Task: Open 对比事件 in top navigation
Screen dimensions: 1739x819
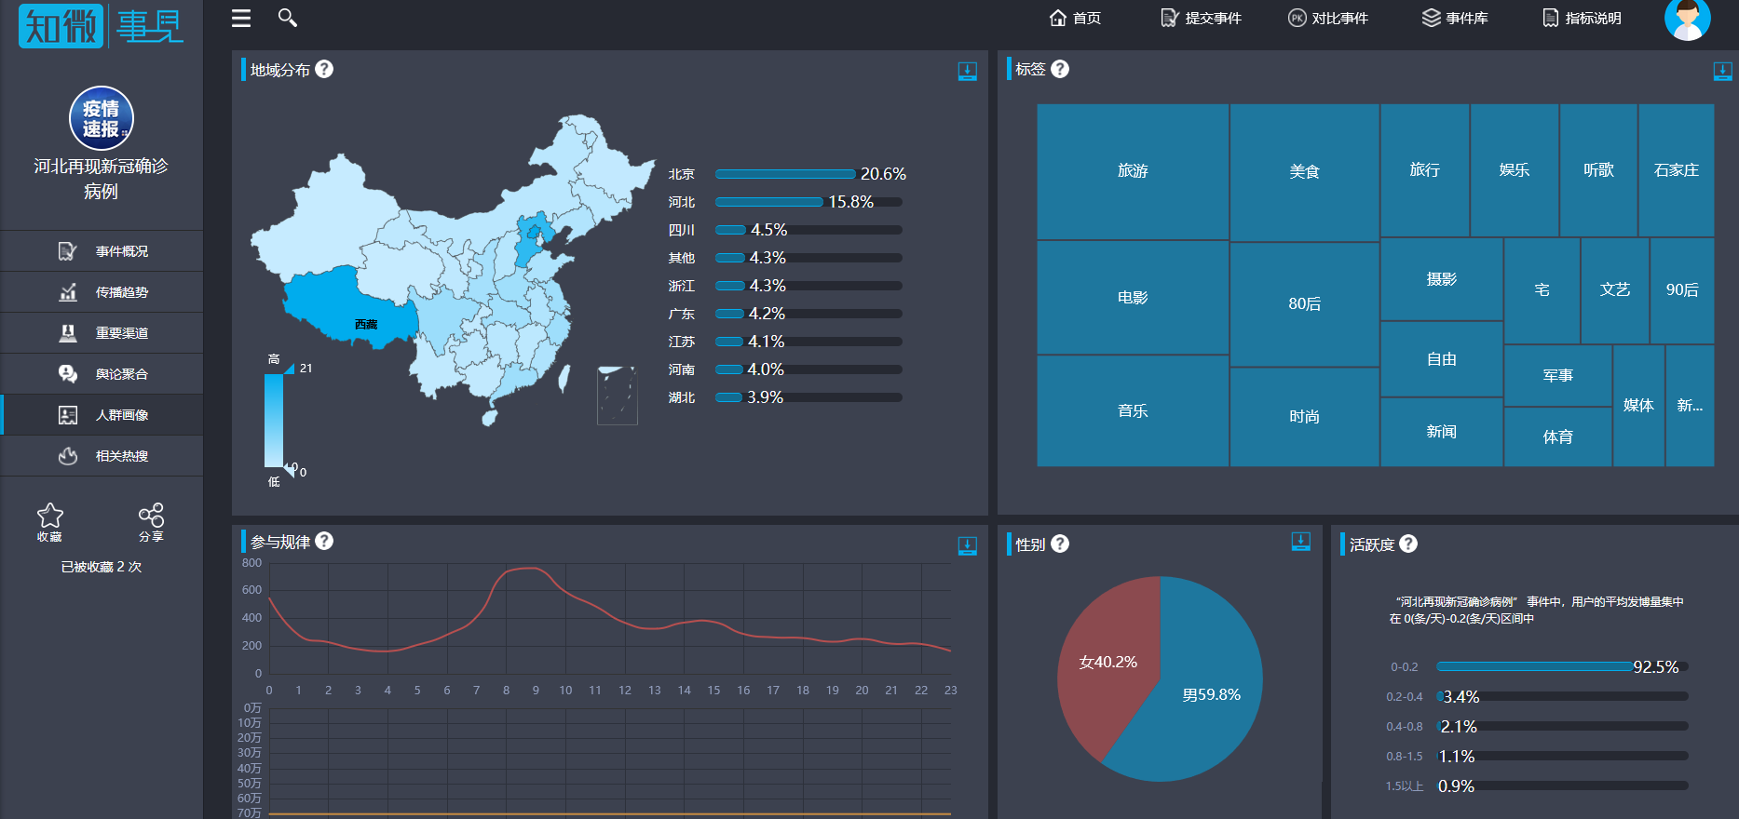Action: (1328, 18)
